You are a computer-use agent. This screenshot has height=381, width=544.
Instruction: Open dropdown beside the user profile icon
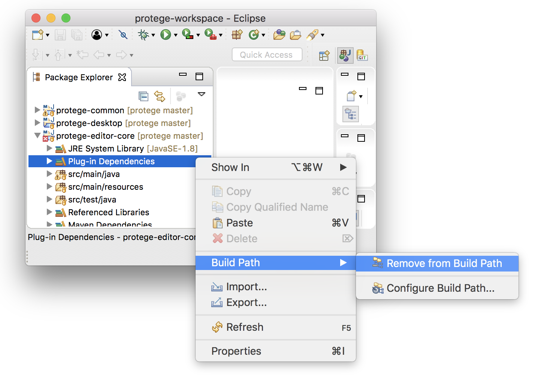pyautogui.click(x=107, y=35)
